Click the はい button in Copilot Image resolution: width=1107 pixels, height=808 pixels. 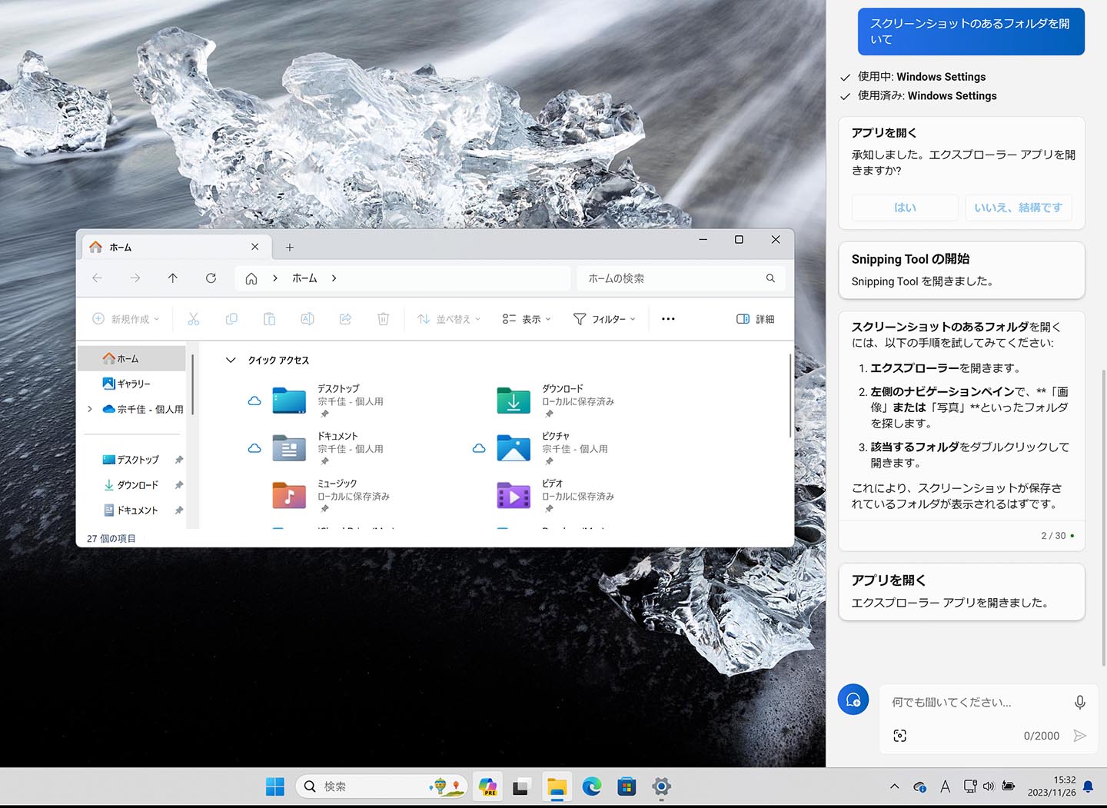click(x=905, y=208)
